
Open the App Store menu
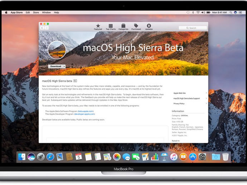16,12
